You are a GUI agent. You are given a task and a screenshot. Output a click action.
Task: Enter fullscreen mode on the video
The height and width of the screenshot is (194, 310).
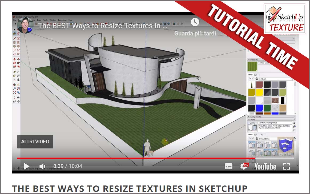(286, 166)
